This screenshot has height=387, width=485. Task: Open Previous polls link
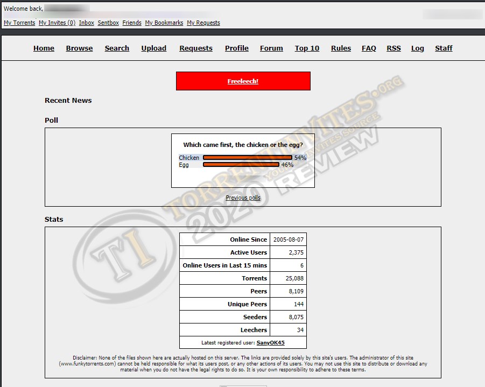[x=243, y=198]
